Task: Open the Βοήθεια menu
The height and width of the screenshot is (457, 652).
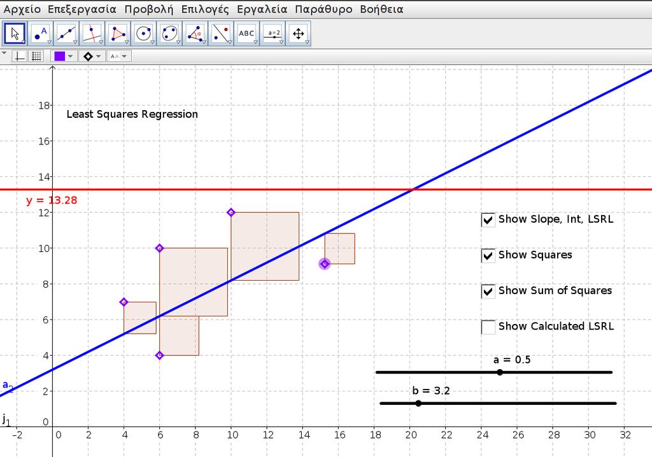Action: [x=382, y=9]
